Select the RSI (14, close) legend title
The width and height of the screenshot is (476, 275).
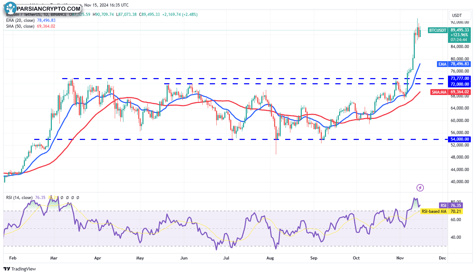click(20, 198)
